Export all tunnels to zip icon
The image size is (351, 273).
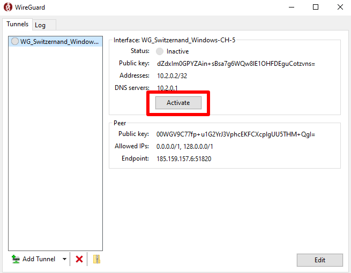[x=96, y=259]
